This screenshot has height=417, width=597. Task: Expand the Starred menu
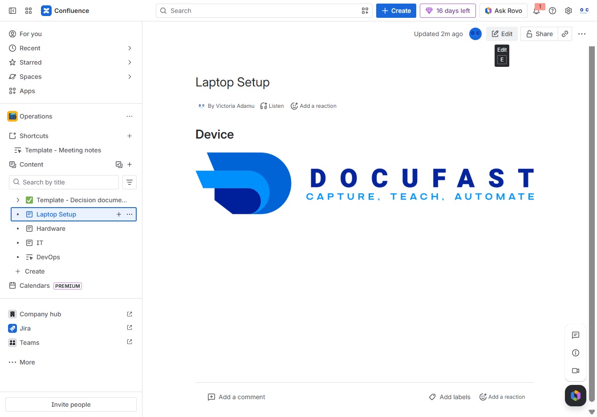[x=130, y=62]
